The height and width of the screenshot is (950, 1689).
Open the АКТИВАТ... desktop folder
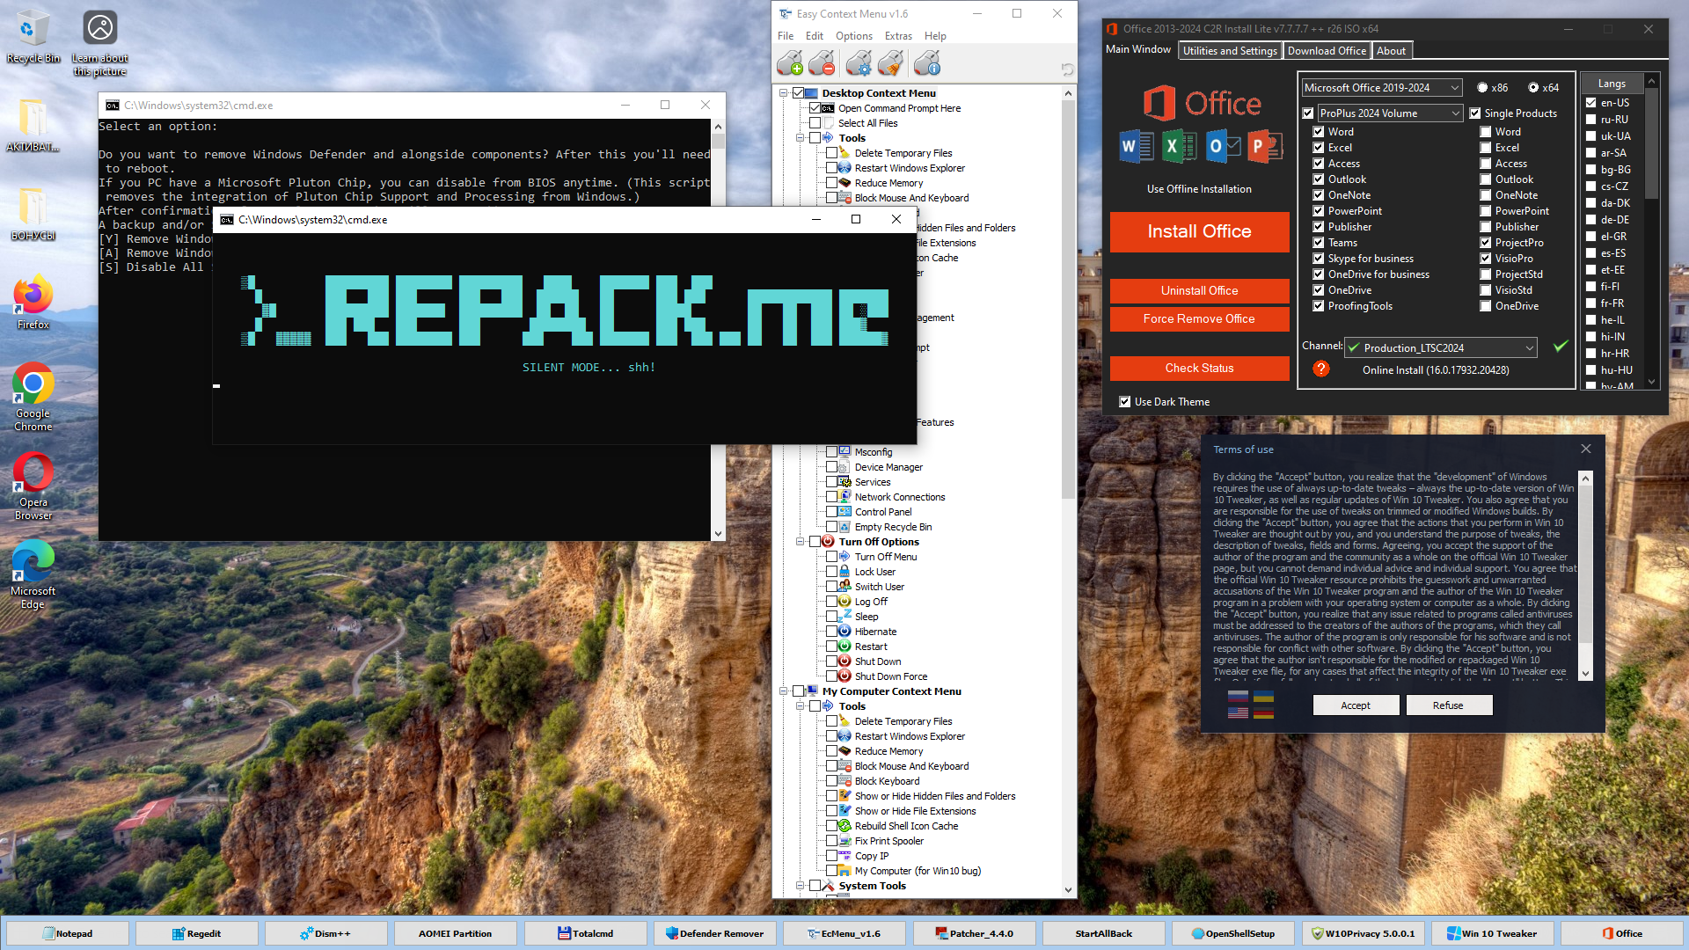point(33,125)
